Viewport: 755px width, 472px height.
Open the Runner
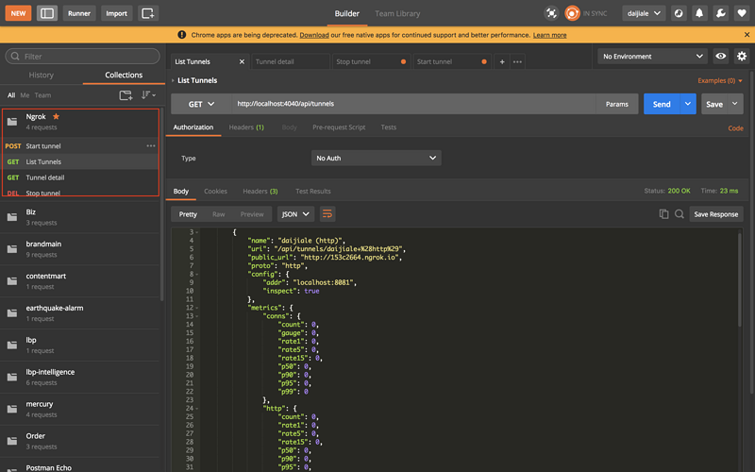pyautogui.click(x=79, y=13)
